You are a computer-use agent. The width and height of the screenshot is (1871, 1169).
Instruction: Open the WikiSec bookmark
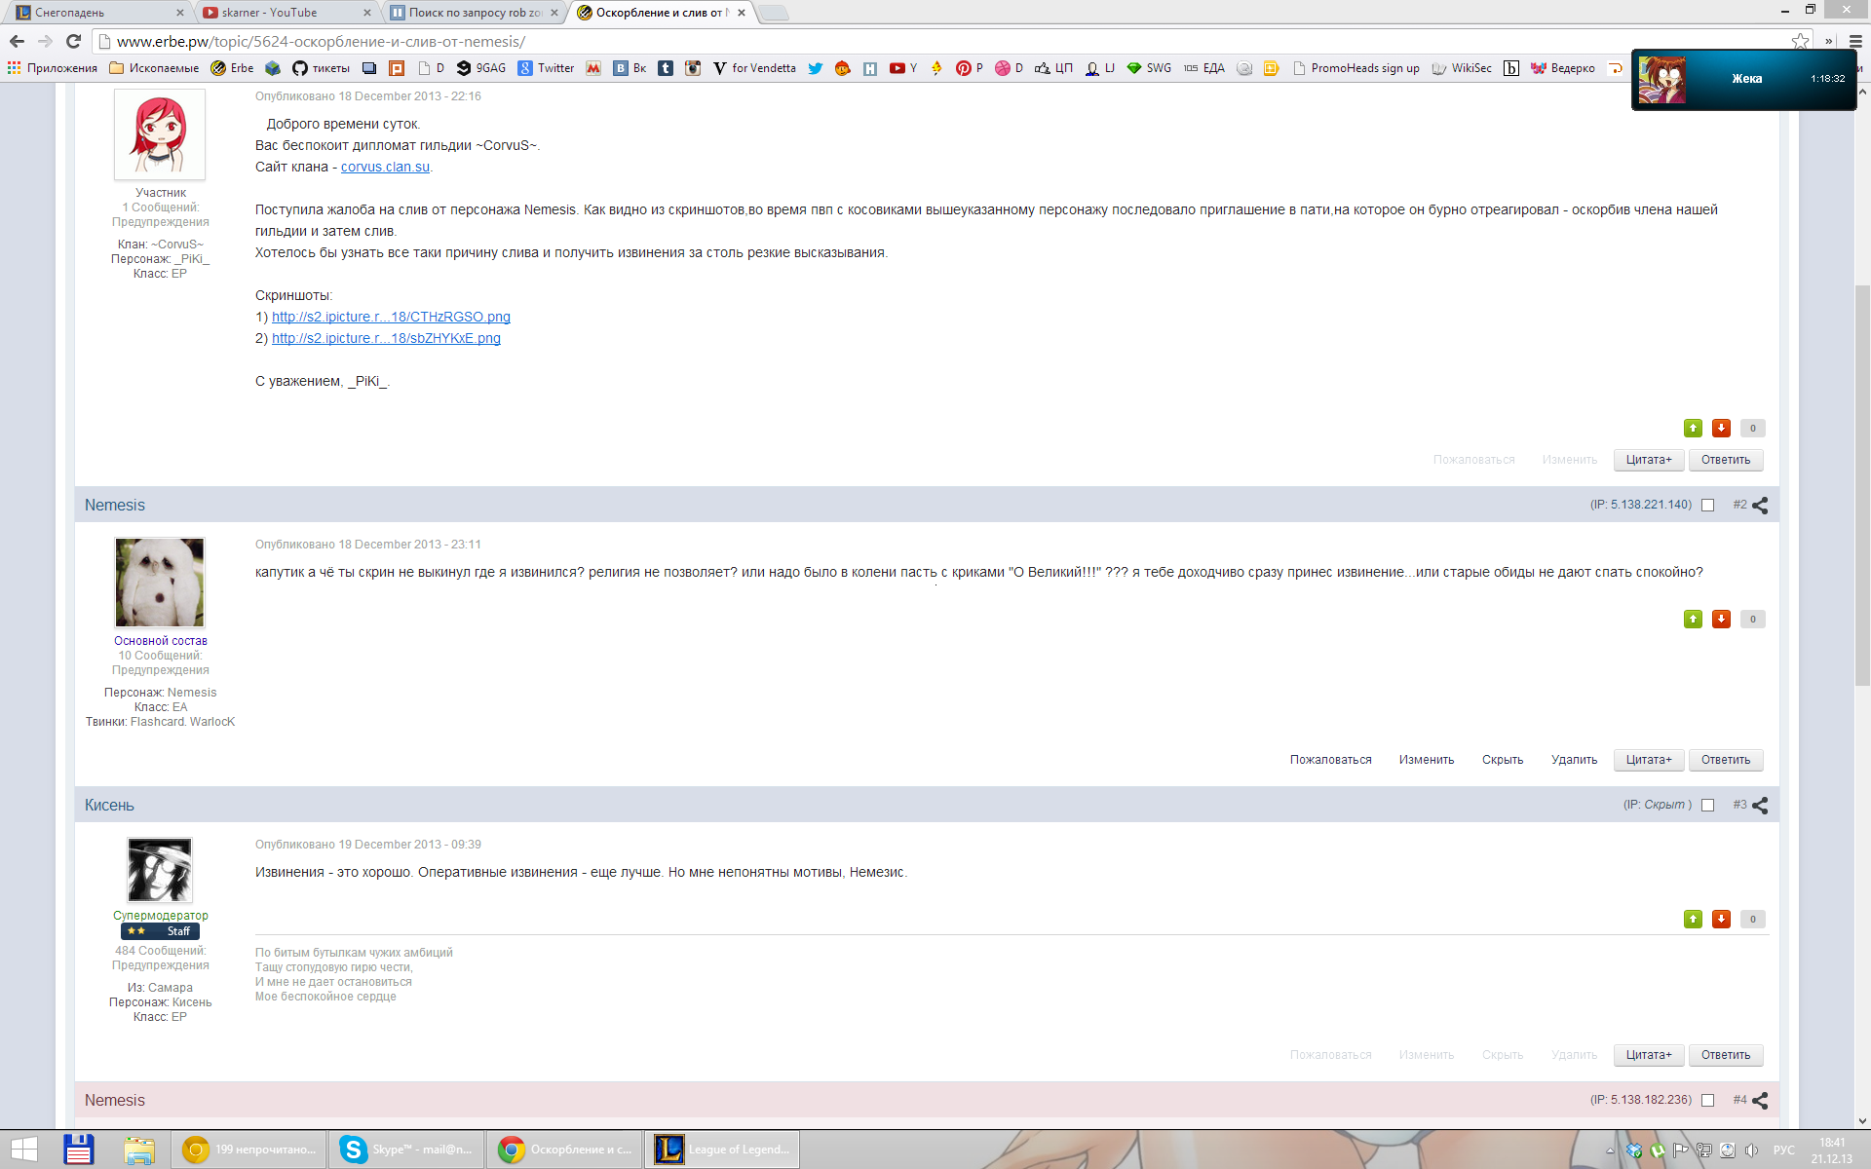point(1462,68)
